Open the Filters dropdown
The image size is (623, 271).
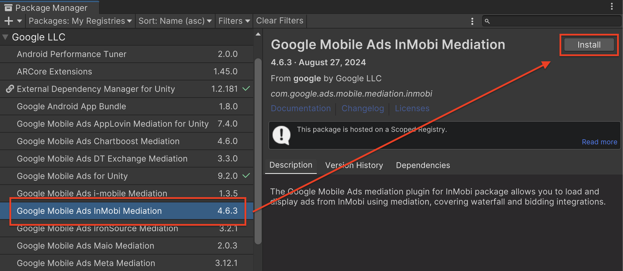point(234,21)
